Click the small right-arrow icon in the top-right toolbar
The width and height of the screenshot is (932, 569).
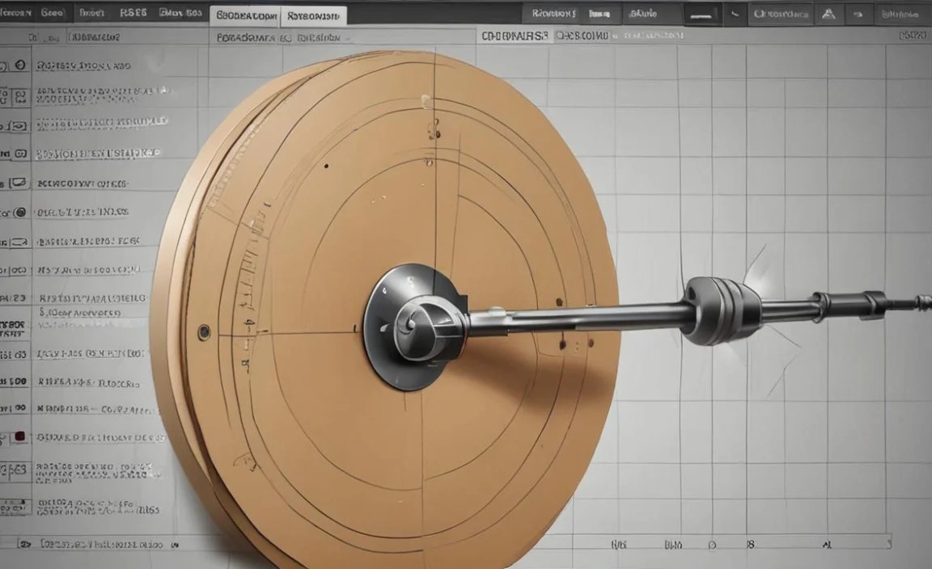pos(858,15)
